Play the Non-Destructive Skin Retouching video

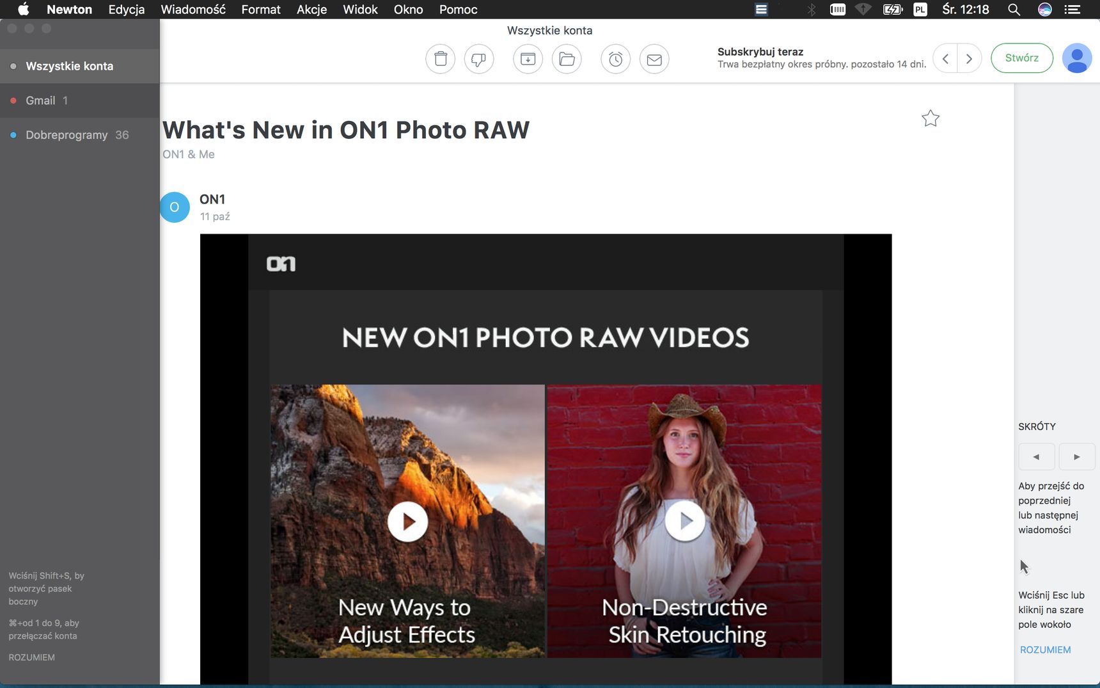[685, 521]
